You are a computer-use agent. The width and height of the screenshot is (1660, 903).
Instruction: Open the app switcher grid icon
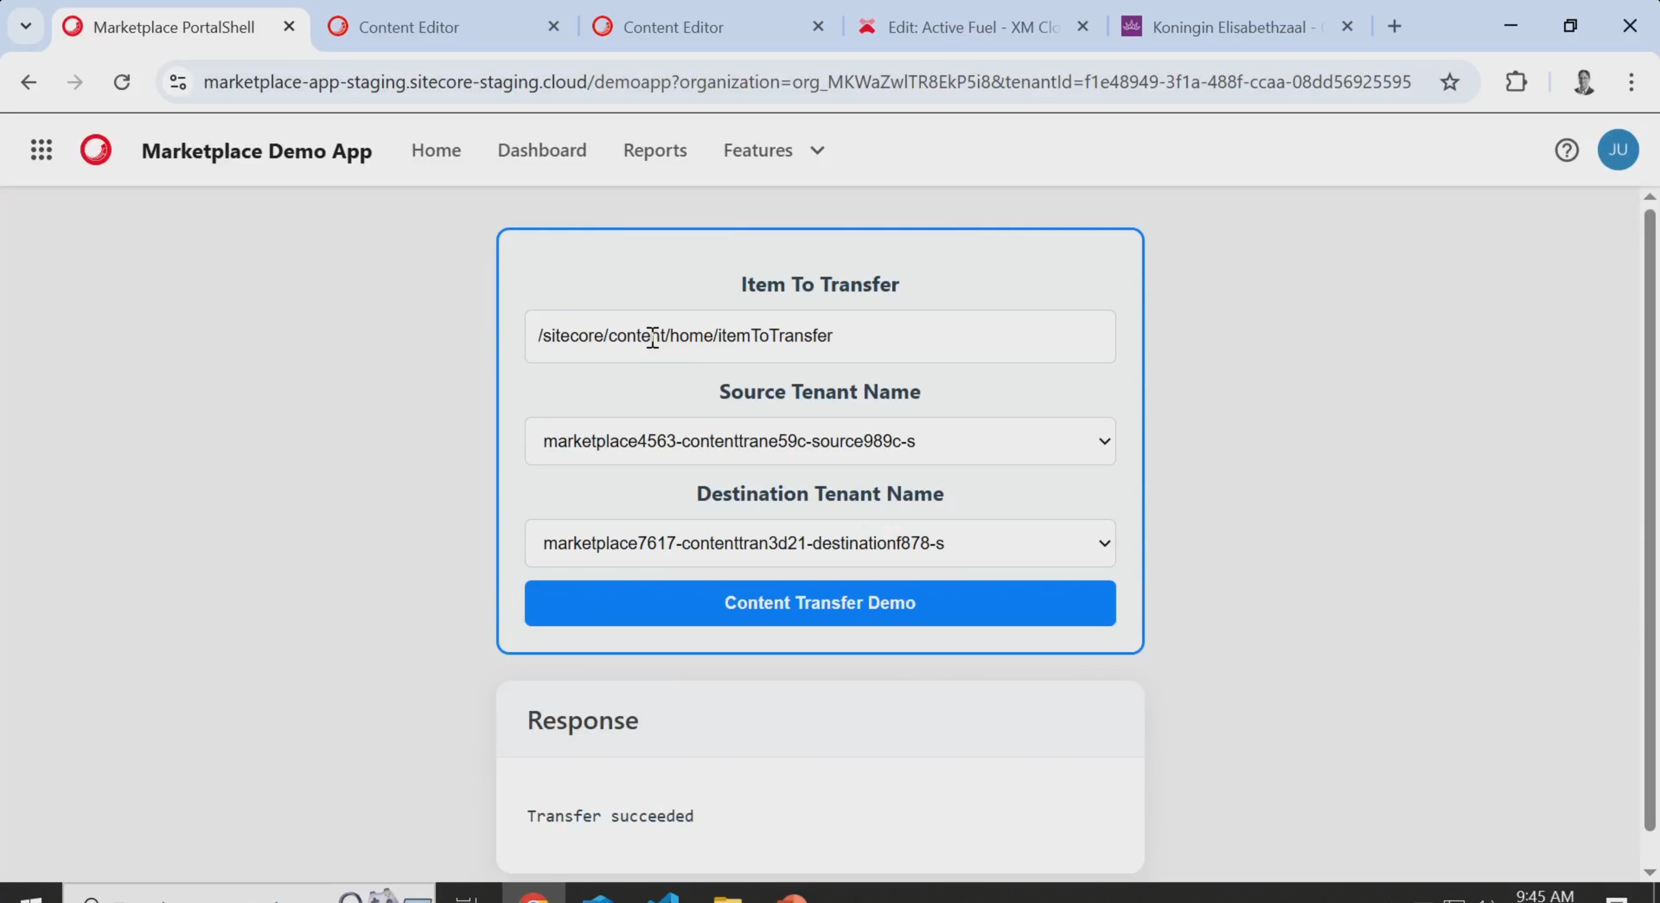coord(41,150)
